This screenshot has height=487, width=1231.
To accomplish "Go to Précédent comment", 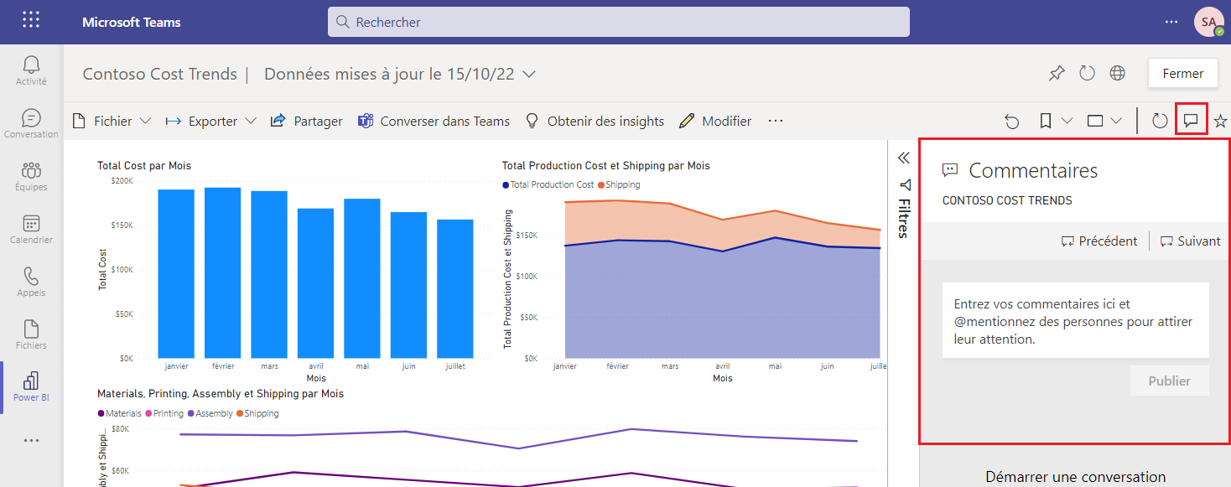I will 1099,241.
